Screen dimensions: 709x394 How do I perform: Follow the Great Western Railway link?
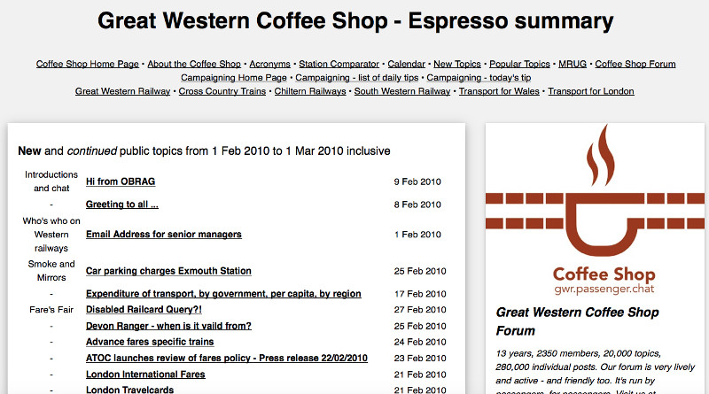tap(122, 90)
